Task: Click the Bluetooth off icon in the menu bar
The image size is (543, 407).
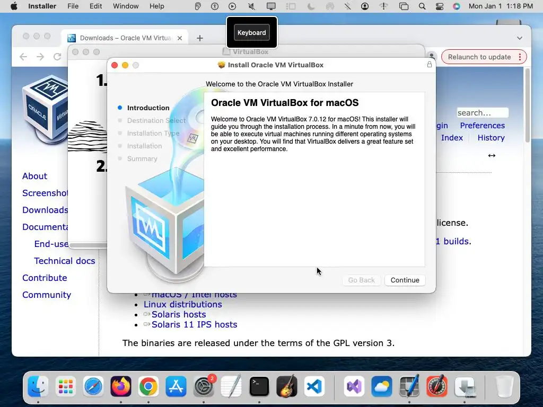Action: [347, 6]
